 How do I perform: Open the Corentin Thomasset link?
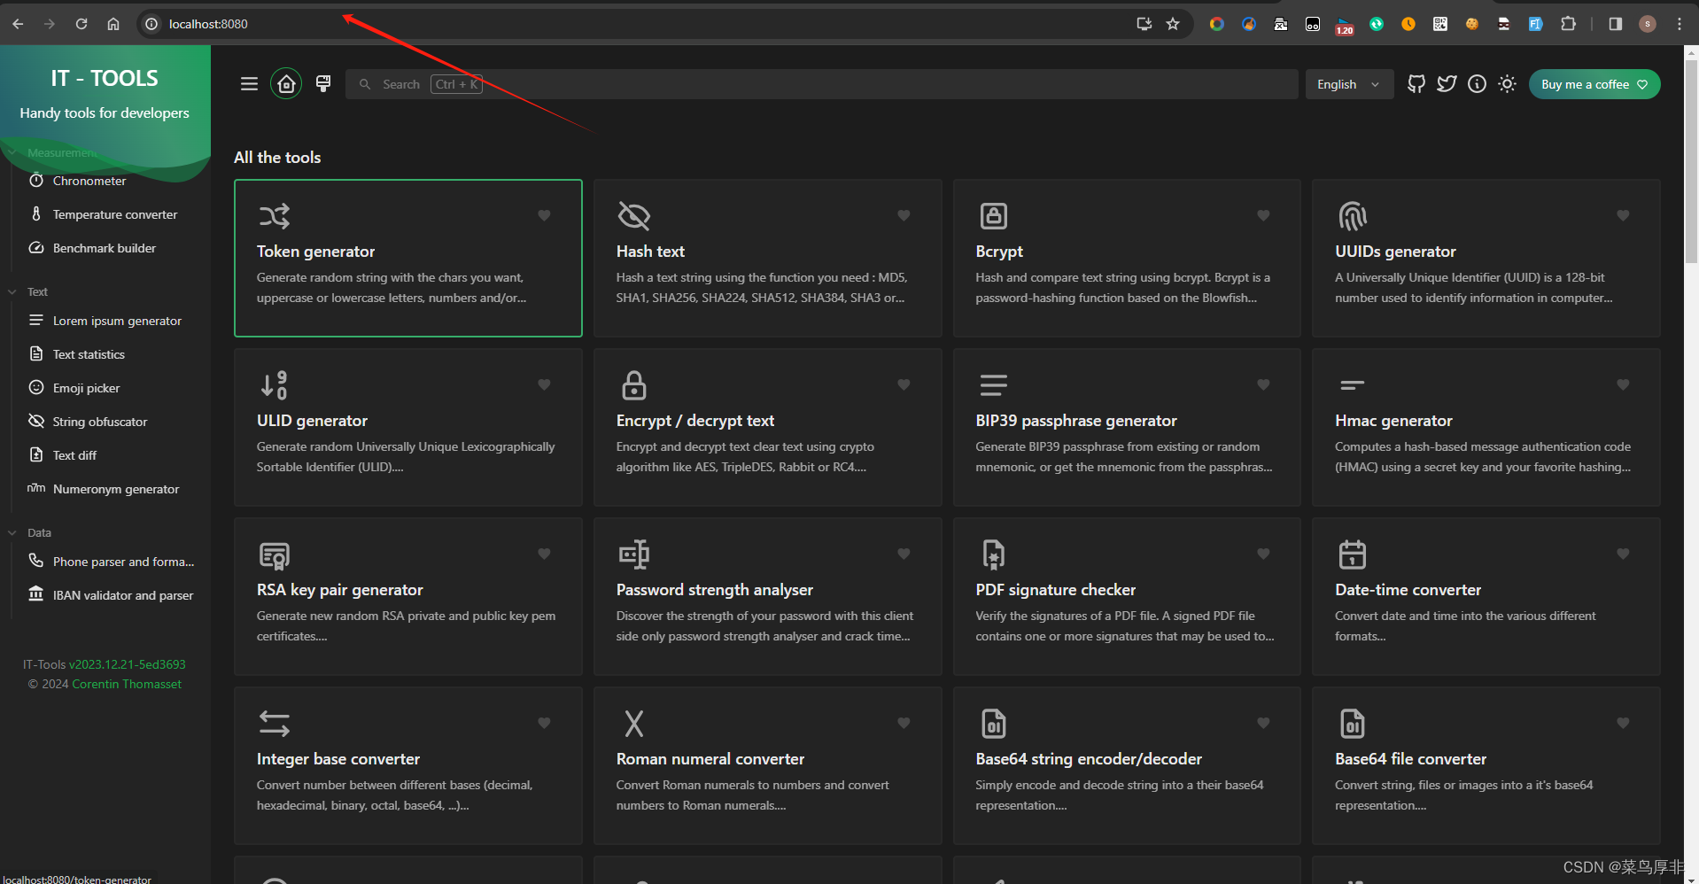pos(127,684)
